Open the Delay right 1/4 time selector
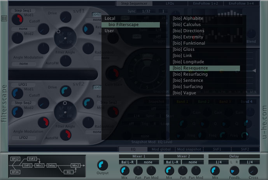Image resolution: width=268 pixels, height=180 pixels. (250, 162)
